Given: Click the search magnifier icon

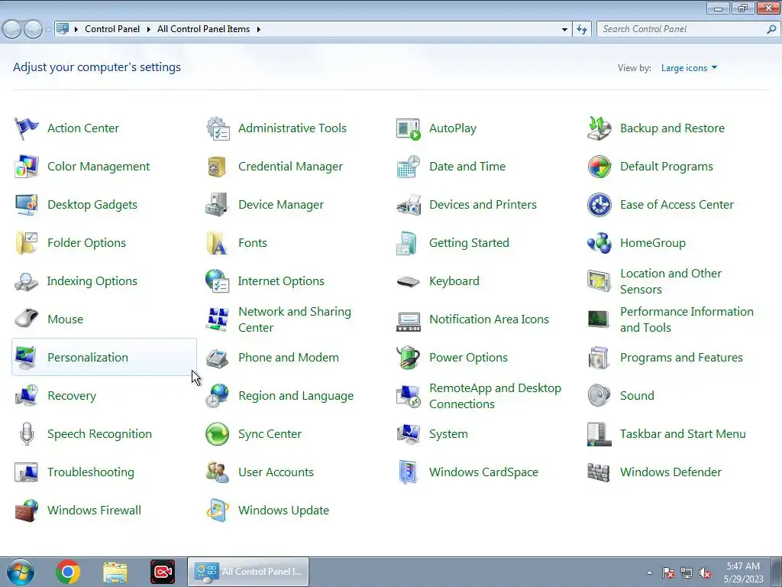Looking at the screenshot, I should [771, 30].
